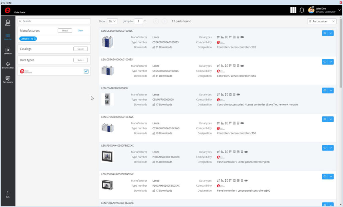Click the Info icon in sidebar
Viewport: 343px width, 207px height.
tap(8, 194)
